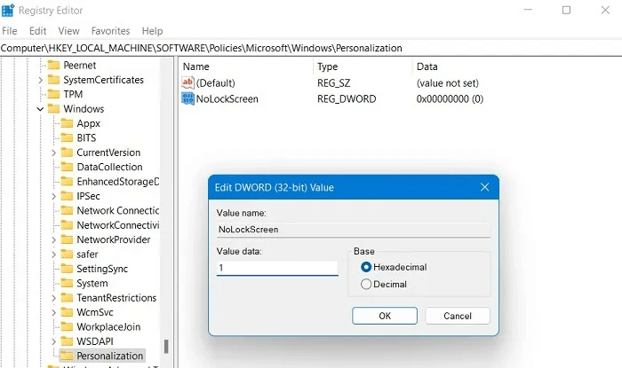This screenshot has height=368, width=622.
Task: Expand the WSDAPI key
Action: [53, 341]
